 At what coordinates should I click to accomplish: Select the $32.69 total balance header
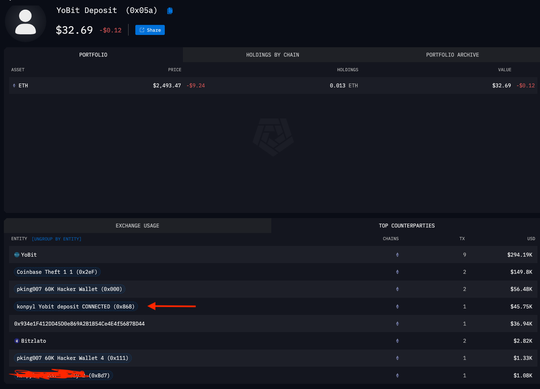[x=74, y=30]
